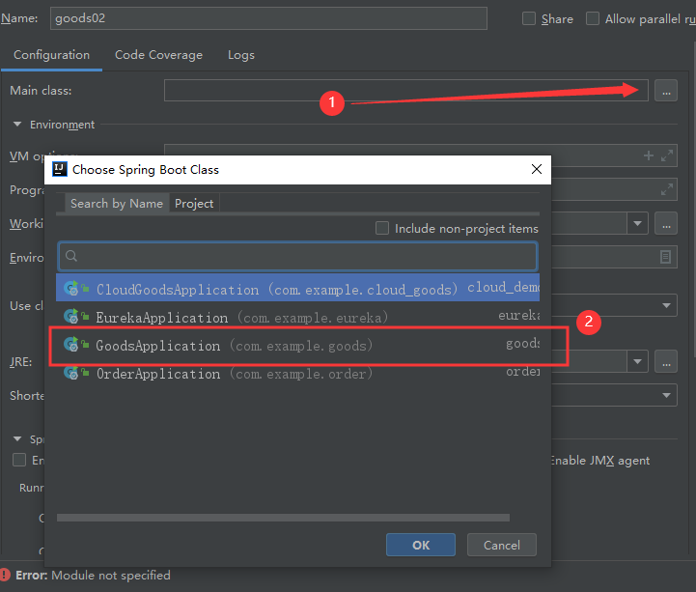Switch to the Code Coverage tab
Screen dimensions: 696x592
click(158, 55)
